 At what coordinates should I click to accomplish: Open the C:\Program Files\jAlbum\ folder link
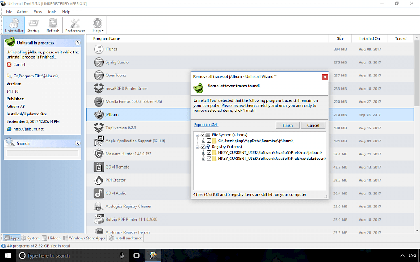coord(36,76)
